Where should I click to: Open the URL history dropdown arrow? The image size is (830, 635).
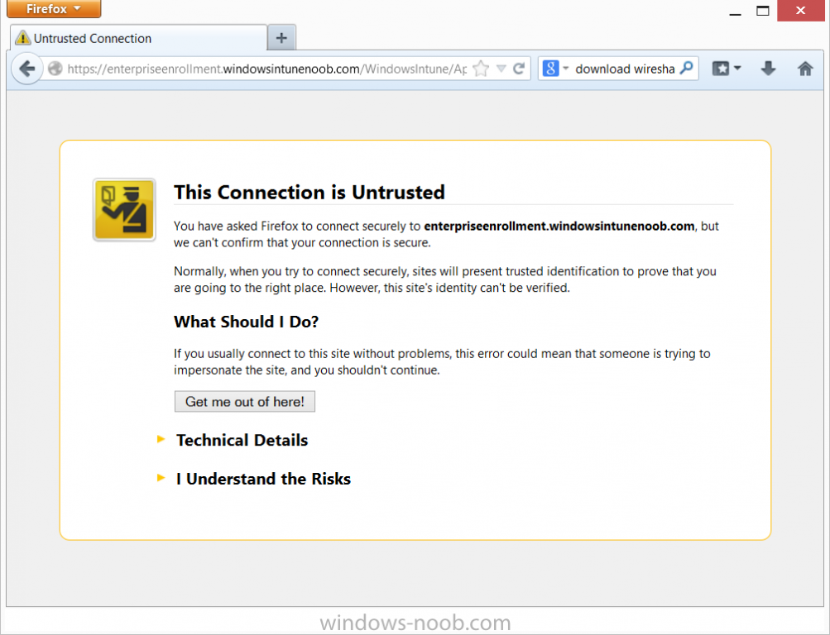[x=501, y=69]
